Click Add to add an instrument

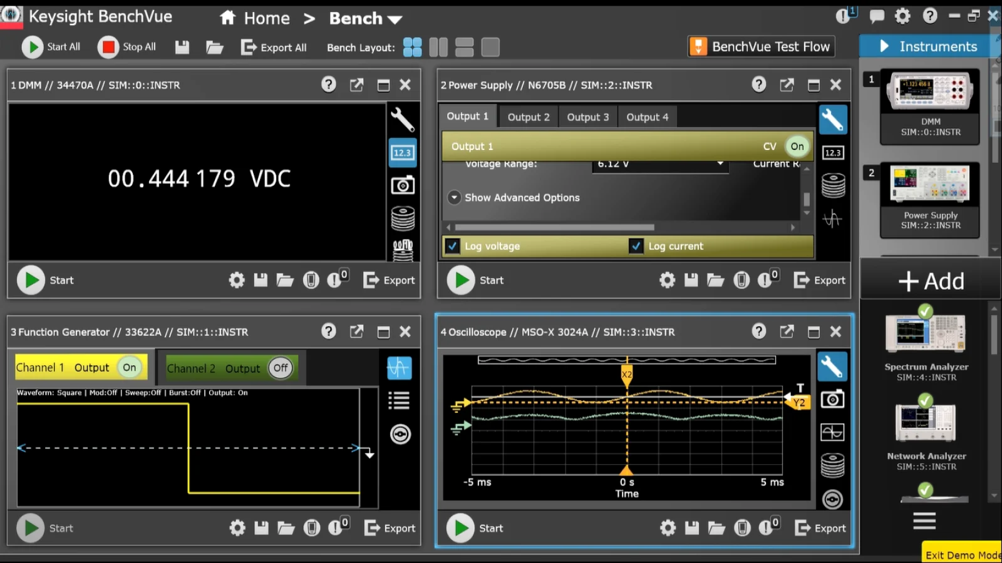(x=931, y=281)
